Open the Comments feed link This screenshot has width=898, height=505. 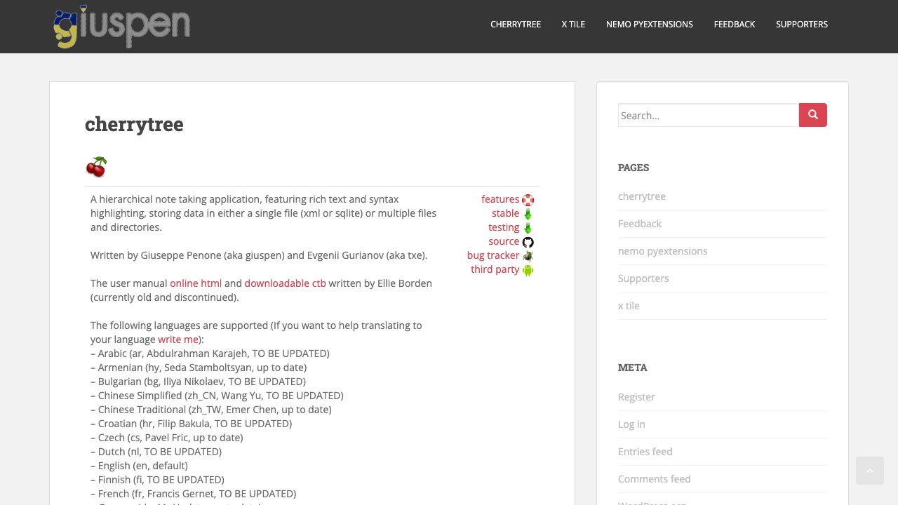(x=655, y=479)
